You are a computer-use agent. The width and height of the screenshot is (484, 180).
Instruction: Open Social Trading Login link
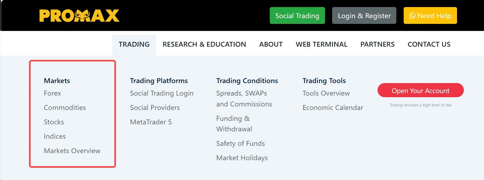click(162, 93)
